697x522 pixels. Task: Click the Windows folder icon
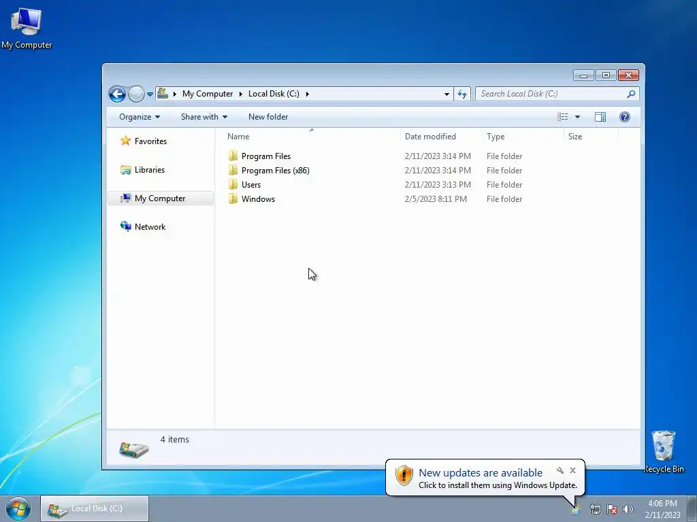(233, 198)
